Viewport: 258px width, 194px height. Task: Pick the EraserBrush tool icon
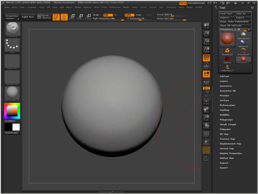coord(243,52)
